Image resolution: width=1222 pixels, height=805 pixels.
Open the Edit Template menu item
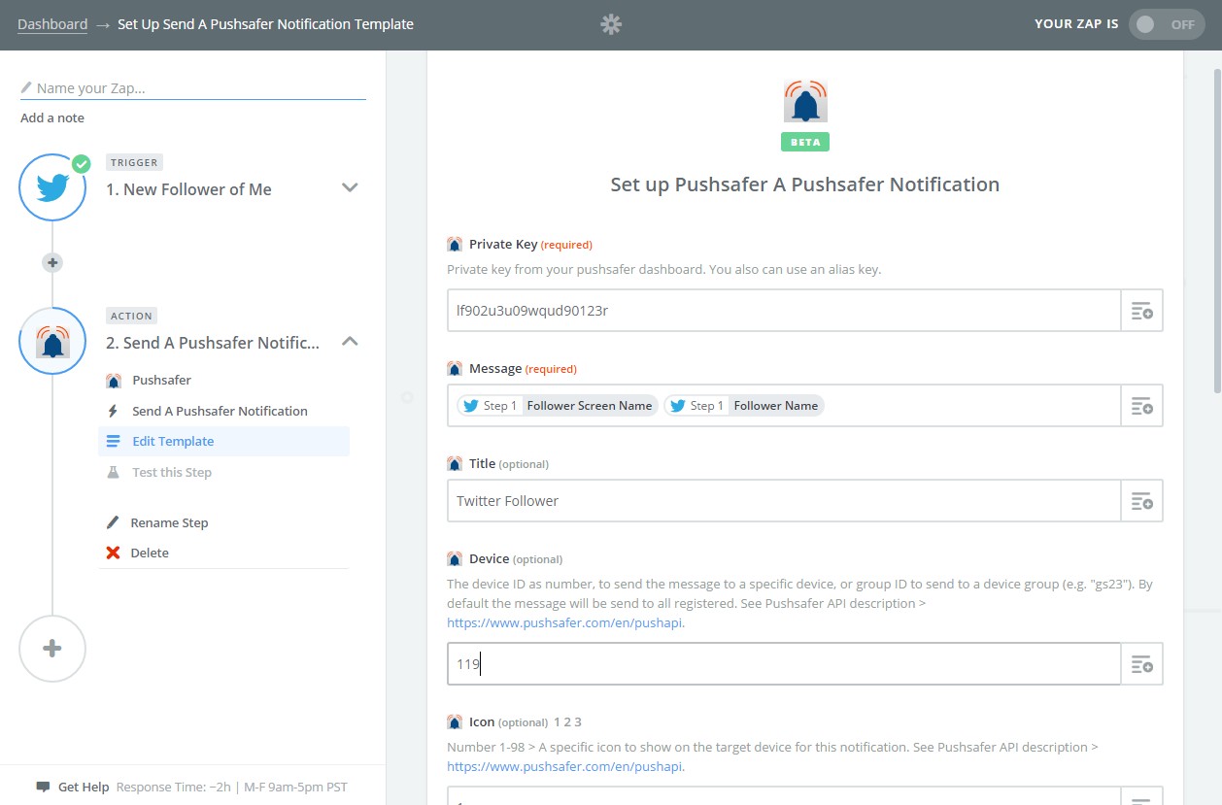coord(223,441)
